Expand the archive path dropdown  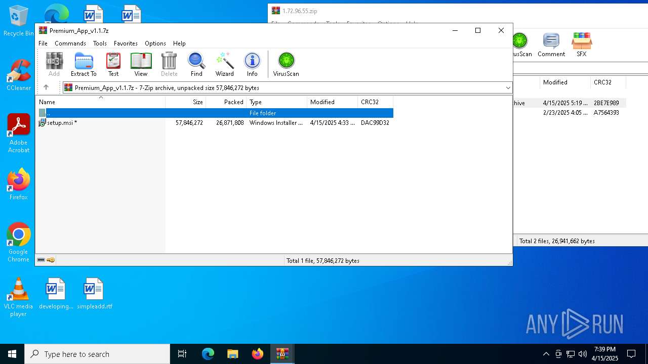pos(508,87)
